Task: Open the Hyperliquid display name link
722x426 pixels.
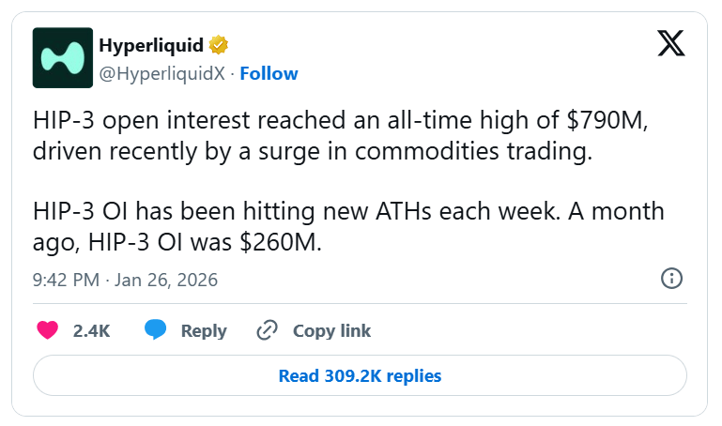Action: coord(151,45)
